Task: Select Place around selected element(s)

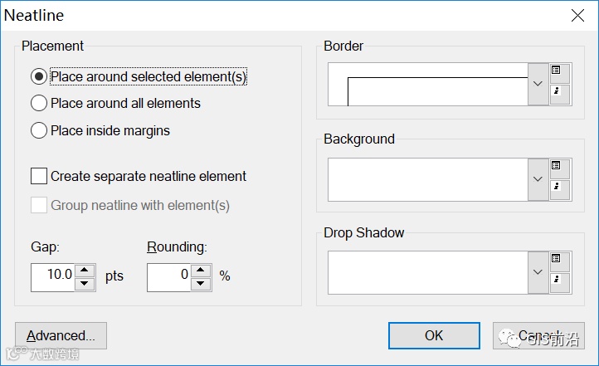Action: coord(38,77)
